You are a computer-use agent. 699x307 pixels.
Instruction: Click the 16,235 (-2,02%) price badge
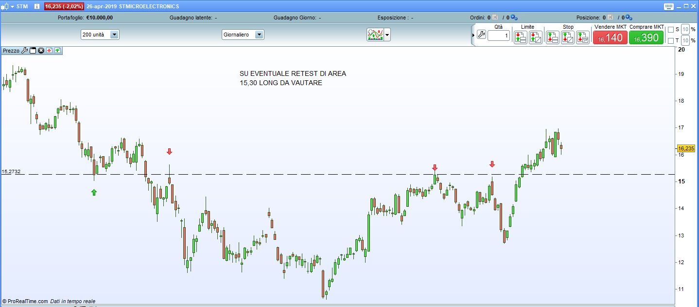[x=64, y=6]
